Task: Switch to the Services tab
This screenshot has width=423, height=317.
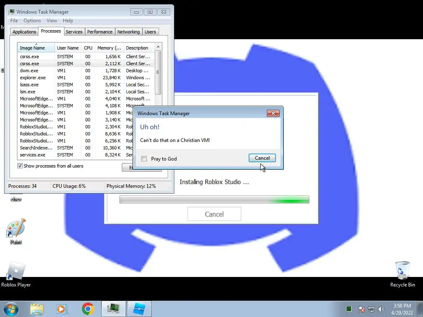Action: [74, 32]
